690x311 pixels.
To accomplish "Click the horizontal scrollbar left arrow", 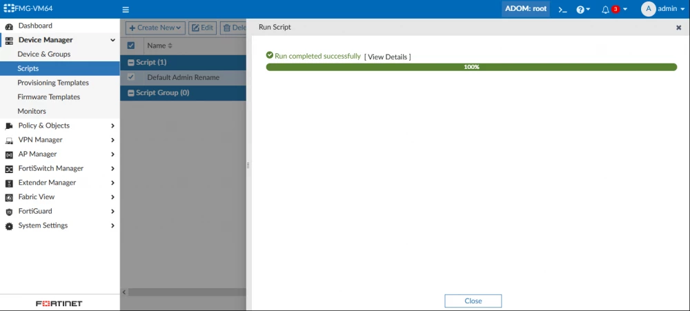I will coord(124,292).
